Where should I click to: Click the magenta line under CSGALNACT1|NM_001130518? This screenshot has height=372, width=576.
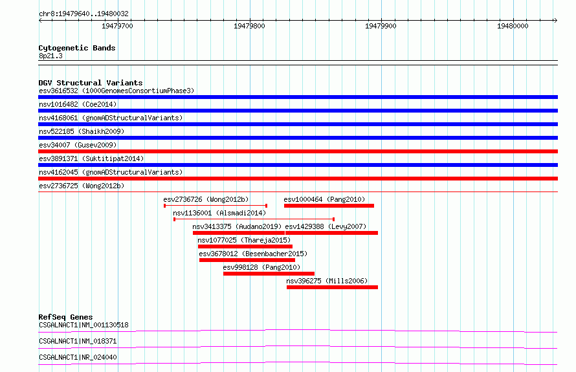pos(298,331)
